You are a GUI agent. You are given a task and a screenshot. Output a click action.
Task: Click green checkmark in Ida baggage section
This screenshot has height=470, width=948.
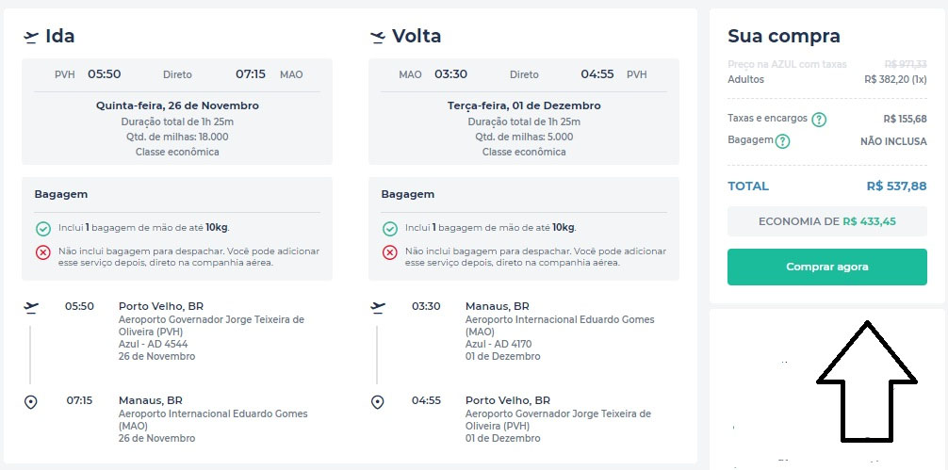(42, 229)
